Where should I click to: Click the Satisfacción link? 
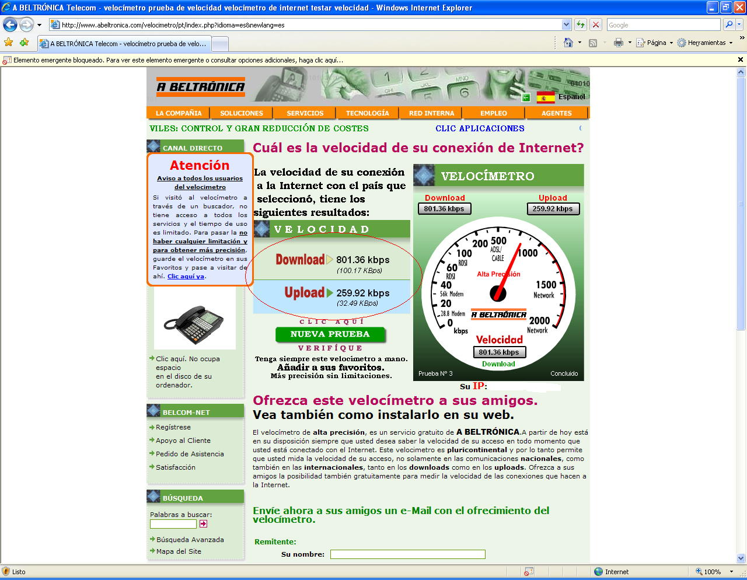[x=176, y=467]
